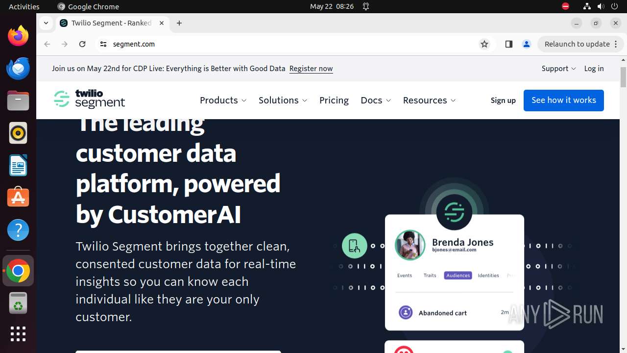Click the Register now link

(311, 69)
